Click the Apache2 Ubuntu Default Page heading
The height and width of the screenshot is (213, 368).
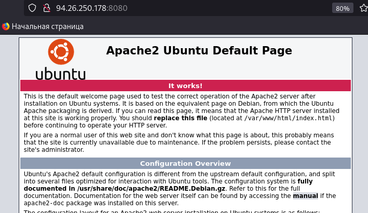(x=199, y=51)
